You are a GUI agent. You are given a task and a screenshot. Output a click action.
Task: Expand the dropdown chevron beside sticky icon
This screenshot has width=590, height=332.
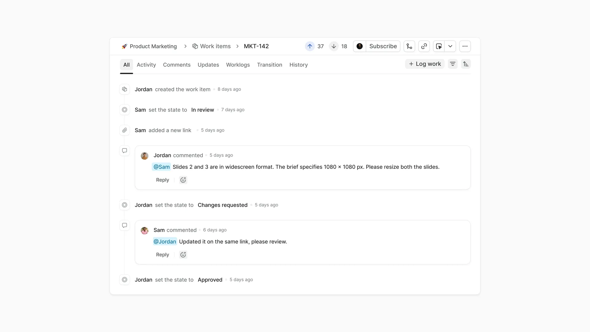pos(450,46)
